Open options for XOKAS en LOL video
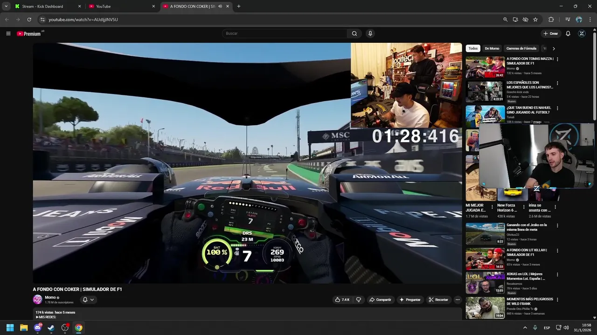This screenshot has width=597, height=335. click(557, 275)
